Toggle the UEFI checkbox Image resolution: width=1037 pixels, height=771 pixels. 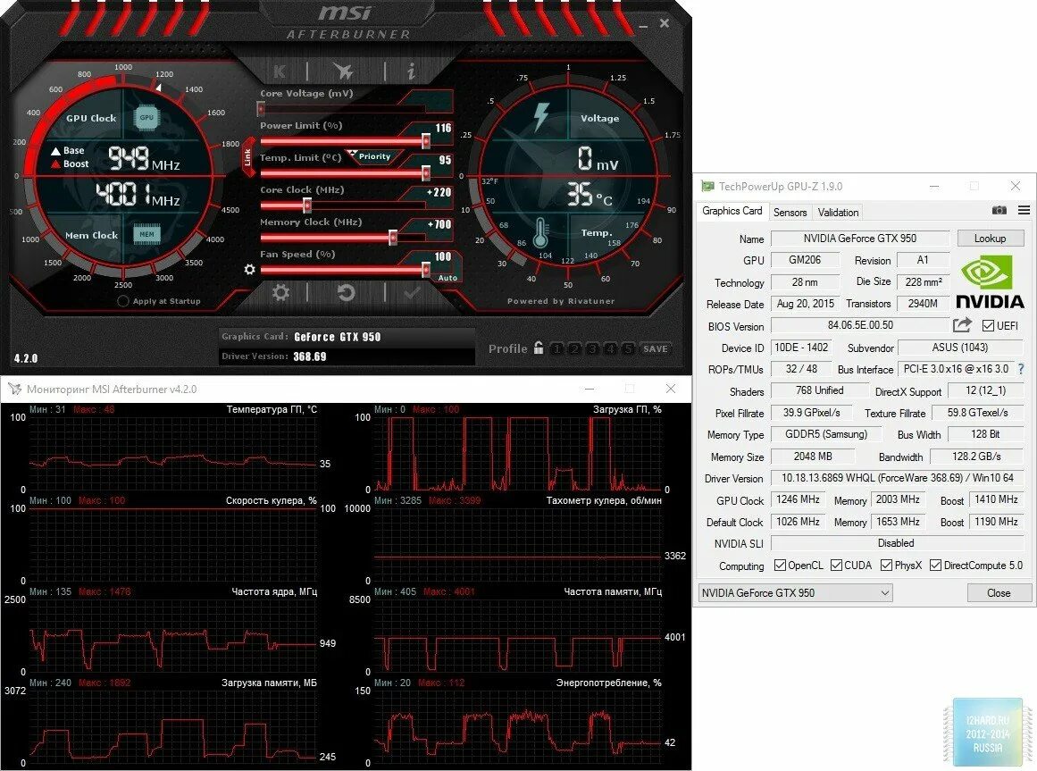(x=988, y=325)
